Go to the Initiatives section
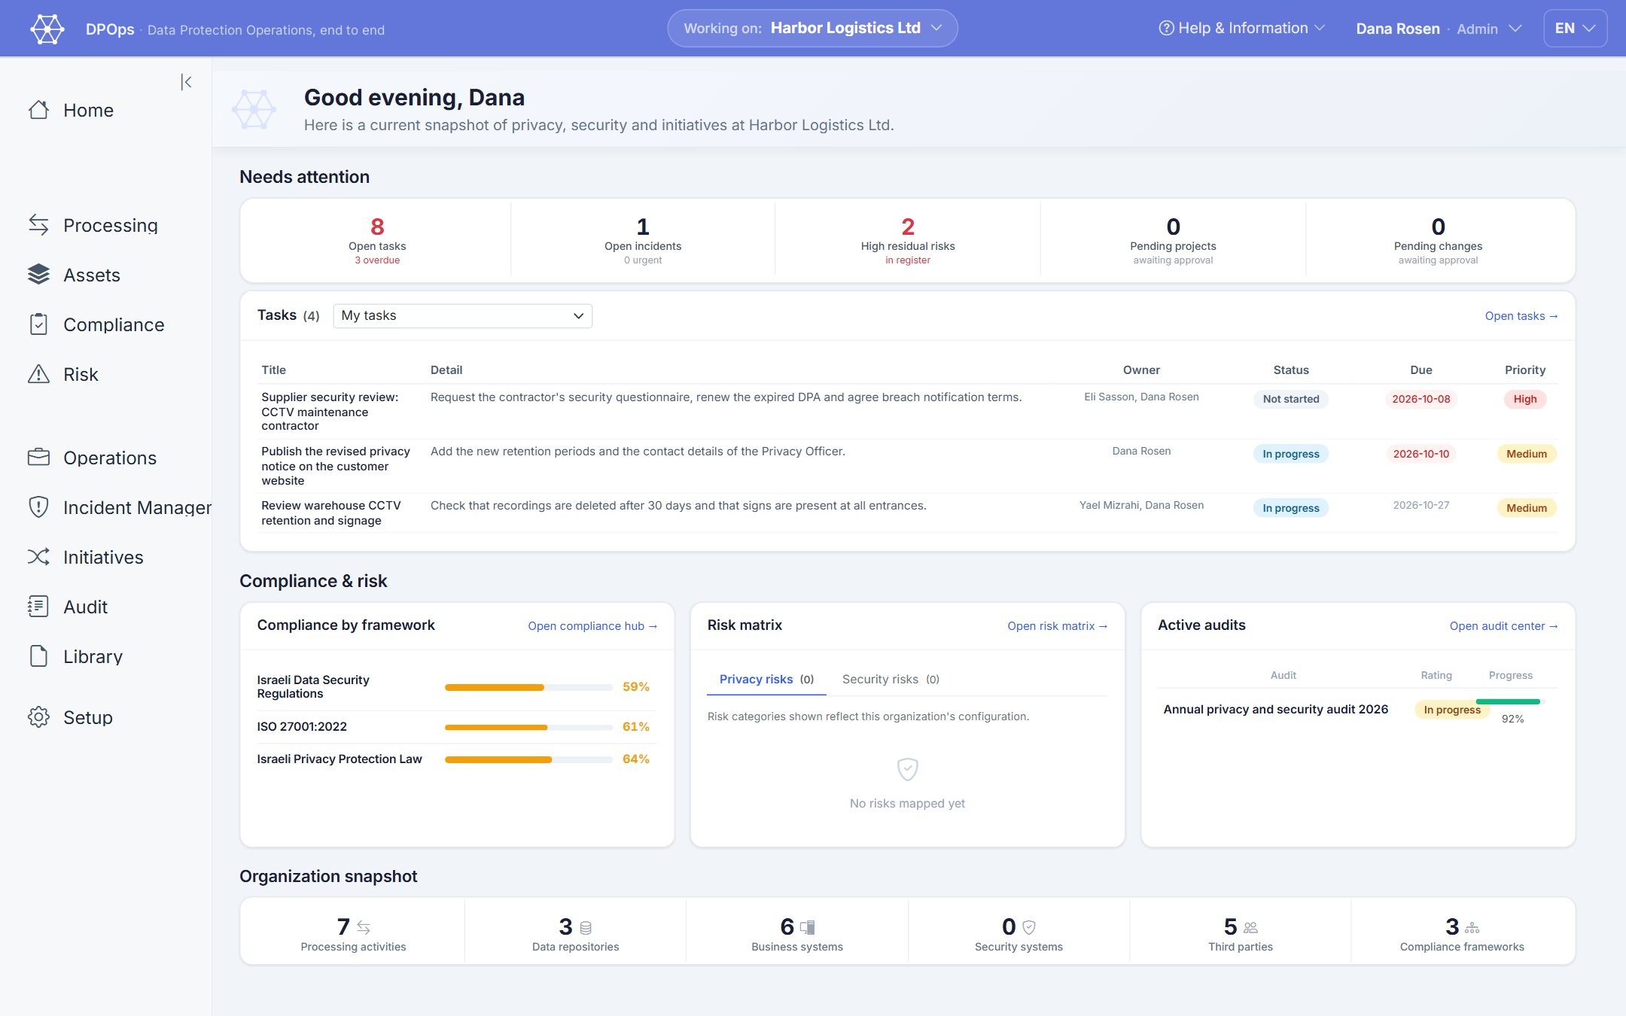1626x1016 pixels. coord(103,556)
